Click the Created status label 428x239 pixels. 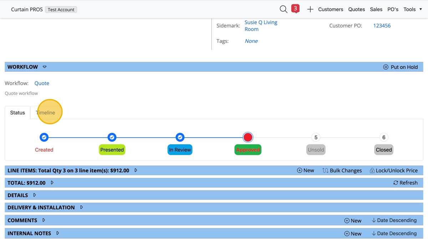[44, 150]
